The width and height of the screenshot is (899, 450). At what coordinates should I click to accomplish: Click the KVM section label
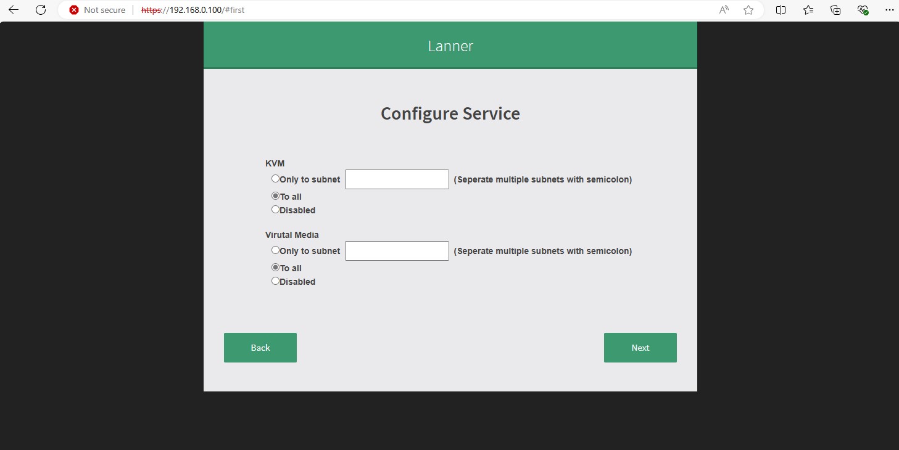pyautogui.click(x=275, y=163)
